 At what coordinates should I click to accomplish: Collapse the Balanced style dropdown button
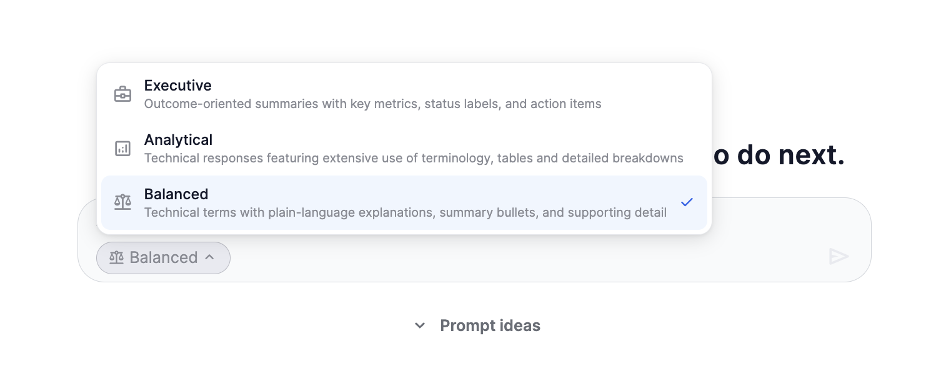[x=163, y=257]
